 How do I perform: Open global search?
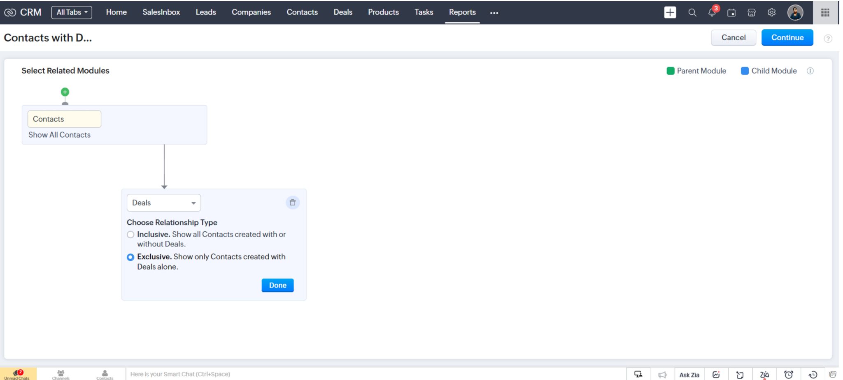pos(692,12)
